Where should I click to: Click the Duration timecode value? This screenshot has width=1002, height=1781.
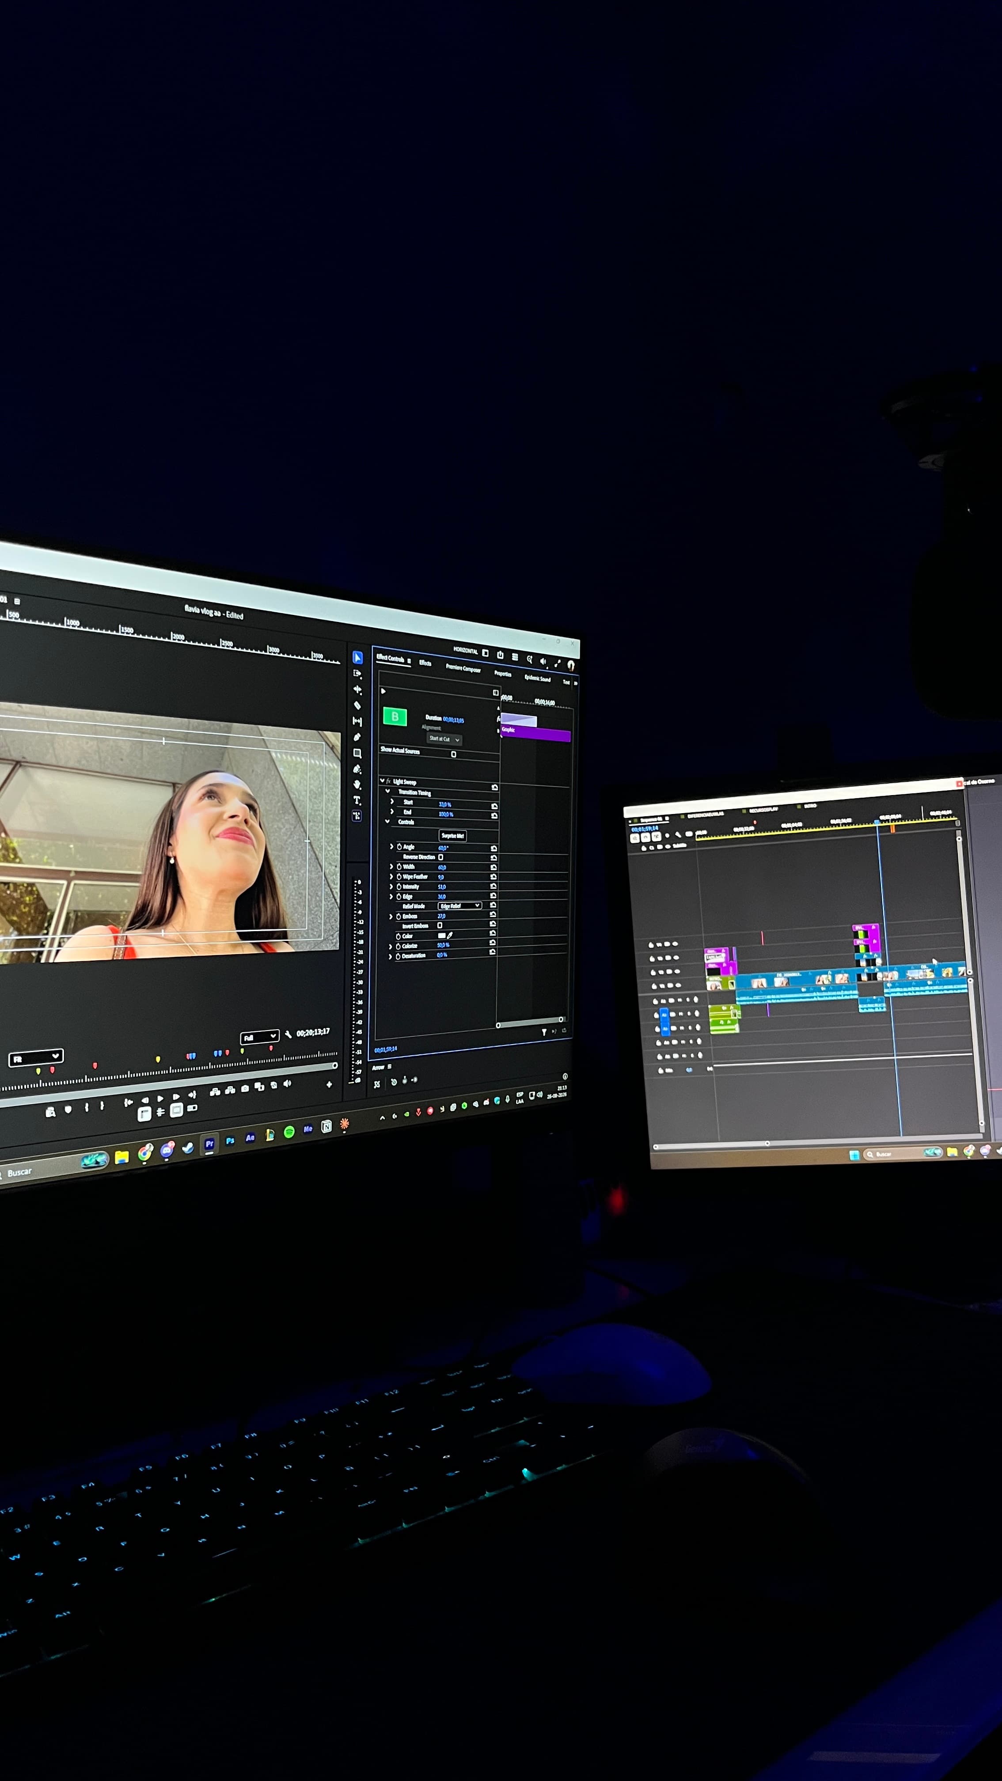[x=454, y=720]
